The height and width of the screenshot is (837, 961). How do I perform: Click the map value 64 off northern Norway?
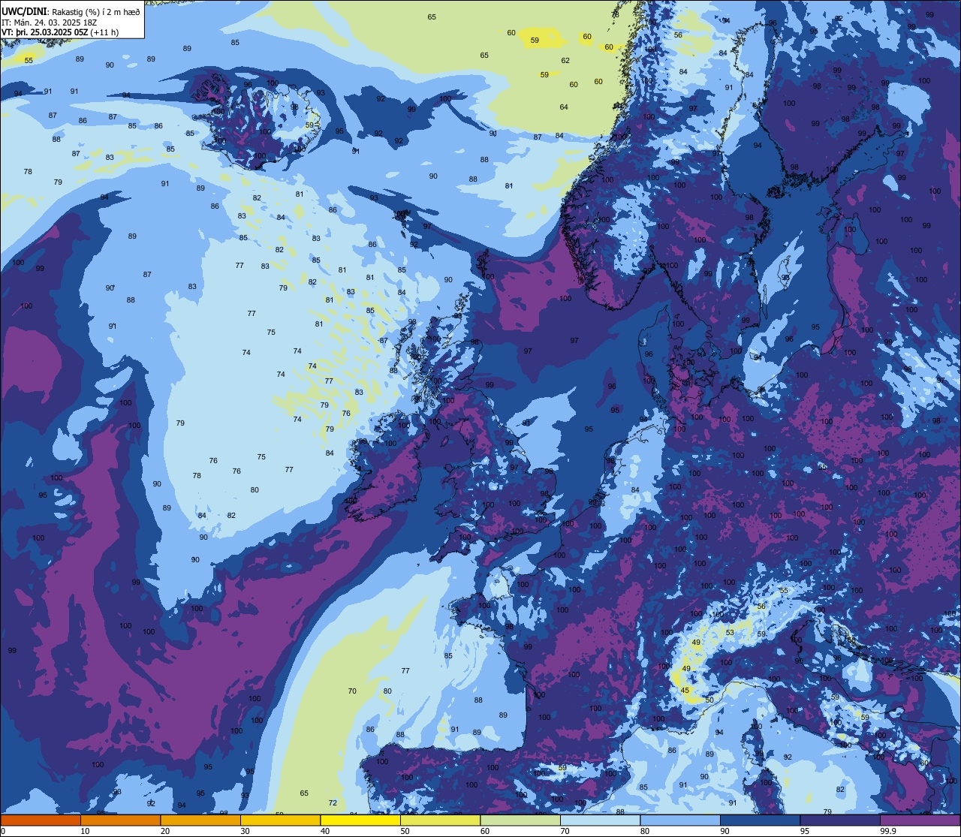(x=564, y=107)
